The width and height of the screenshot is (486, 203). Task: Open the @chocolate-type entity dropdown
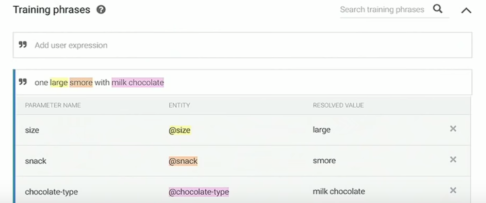pos(199,192)
